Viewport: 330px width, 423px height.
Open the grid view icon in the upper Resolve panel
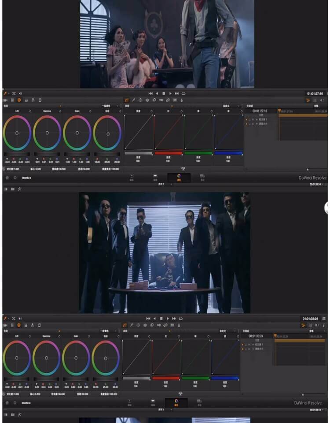pos(315,100)
